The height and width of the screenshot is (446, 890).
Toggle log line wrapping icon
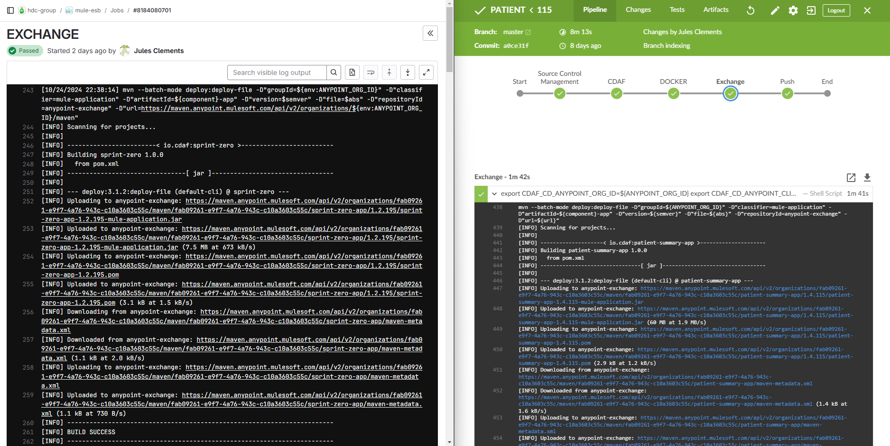pos(371,73)
